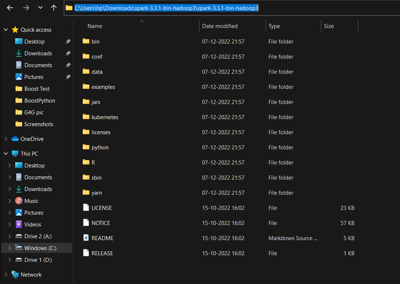This screenshot has width=400, height=284.
Task: Open recent locations dropdown chevron
Action: 40,8
